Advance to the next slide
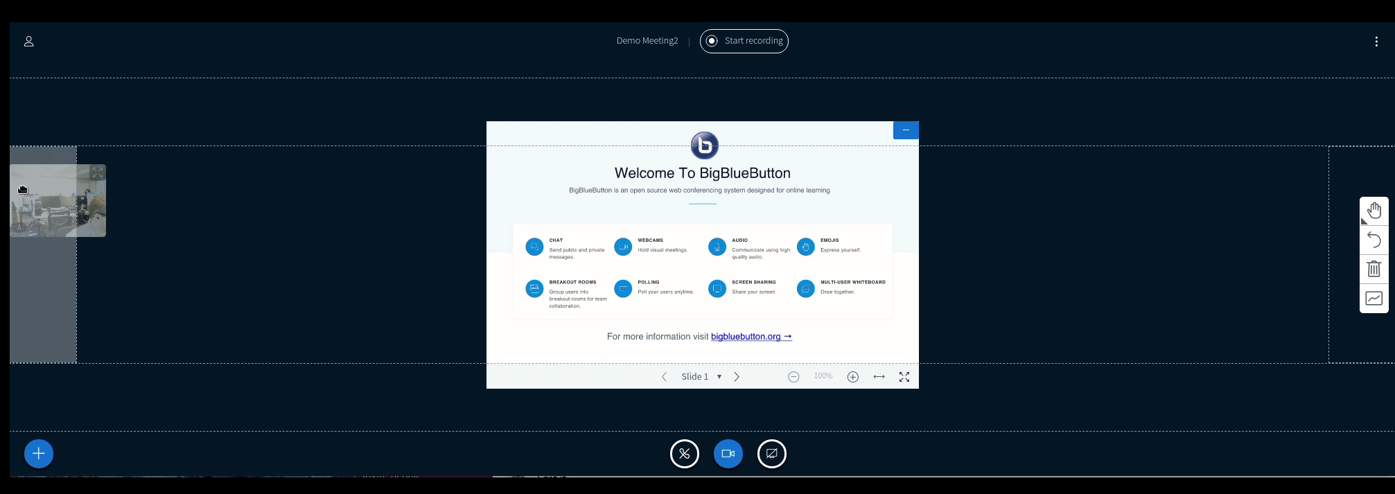This screenshot has height=494, width=1395. point(737,377)
